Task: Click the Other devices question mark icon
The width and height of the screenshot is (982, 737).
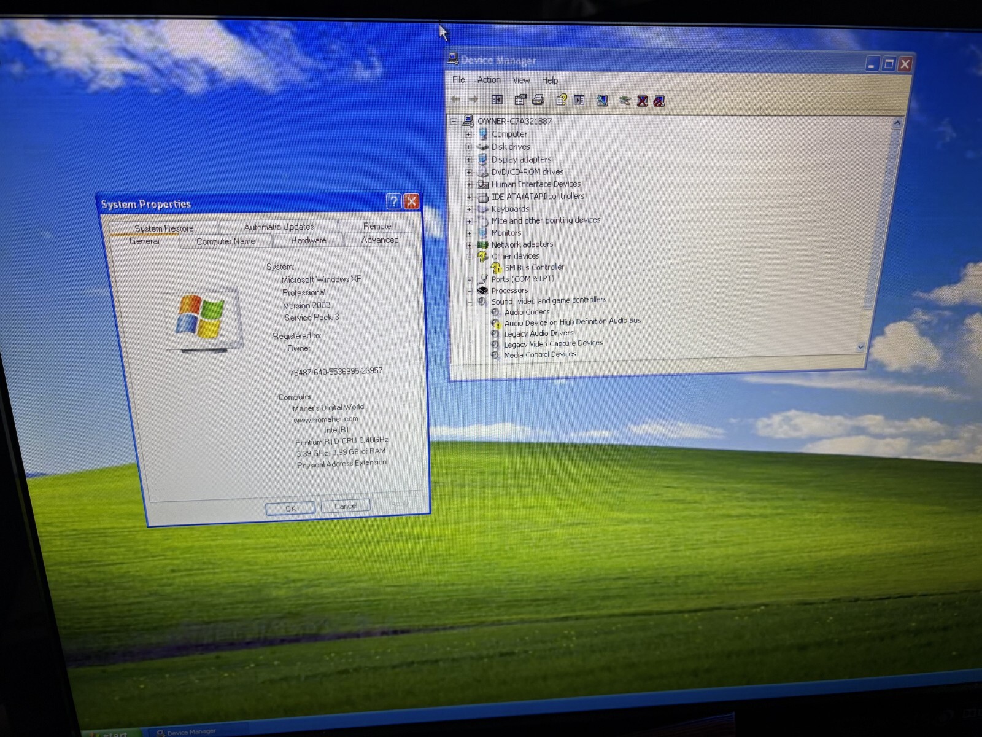Action: (482, 256)
